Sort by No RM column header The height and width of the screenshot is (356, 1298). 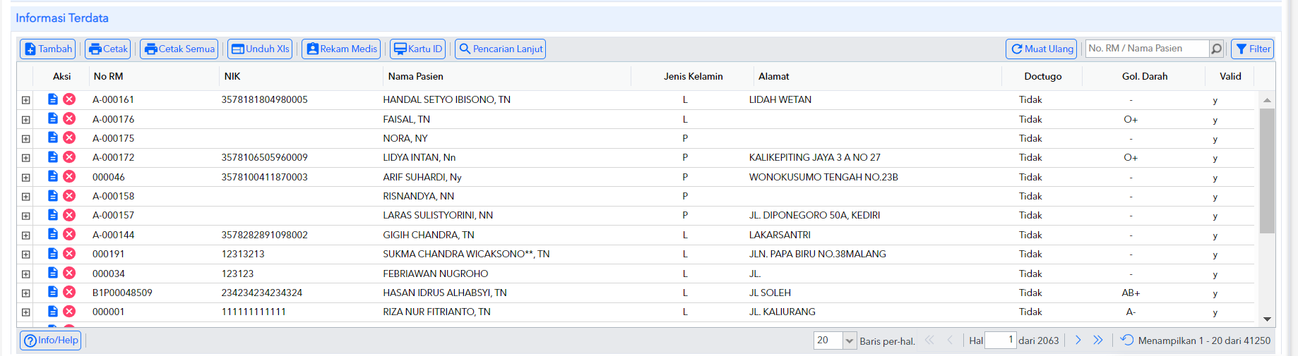pyautogui.click(x=108, y=76)
